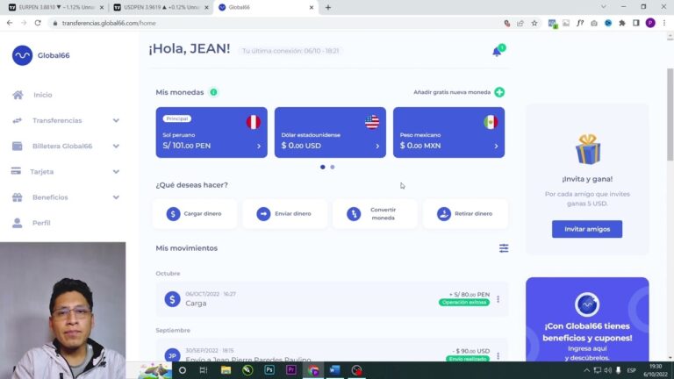The image size is (674, 379).
Task: Open Premiere Pro from the taskbar
Action: tap(291, 370)
